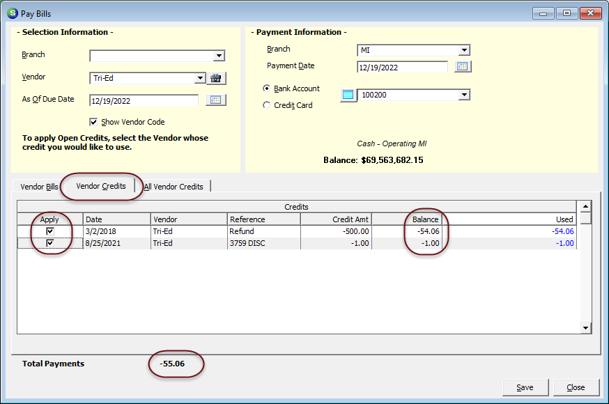Click the Save button
The width and height of the screenshot is (609, 404).
tap(525, 387)
